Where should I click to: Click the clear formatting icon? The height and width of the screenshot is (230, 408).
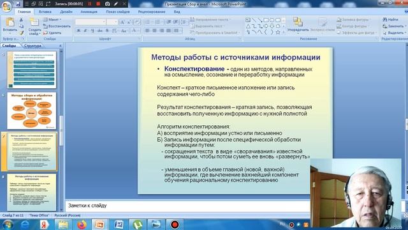tap(137, 22)
